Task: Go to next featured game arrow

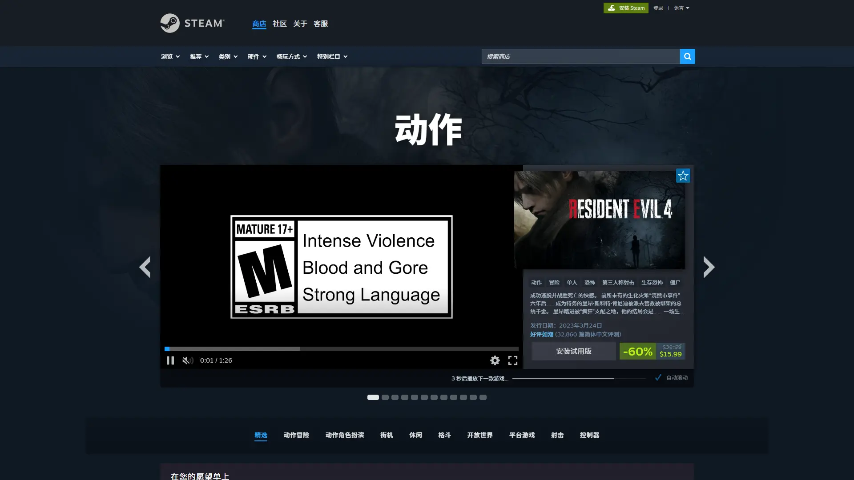Action: point(709,267)
